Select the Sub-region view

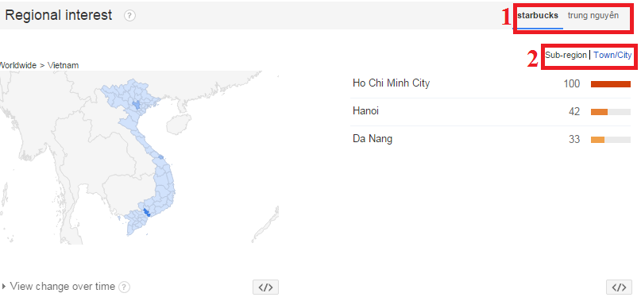click(x=566, y=55)
